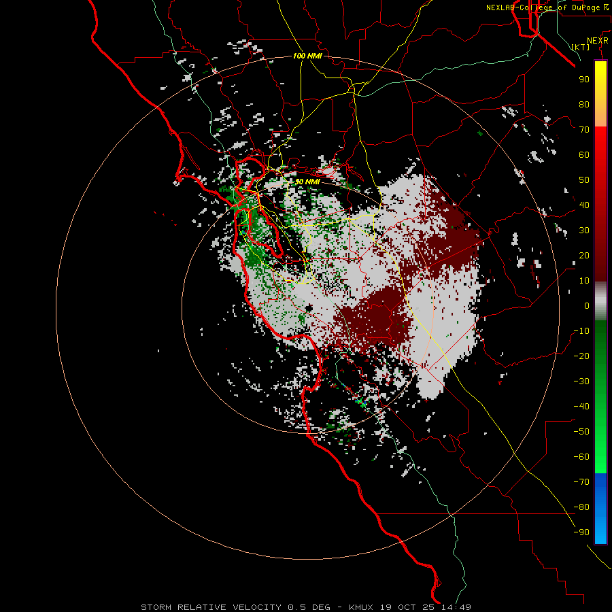
Task: Click the 30 value on the velocity scale
Action: click(x=584, y=231)
